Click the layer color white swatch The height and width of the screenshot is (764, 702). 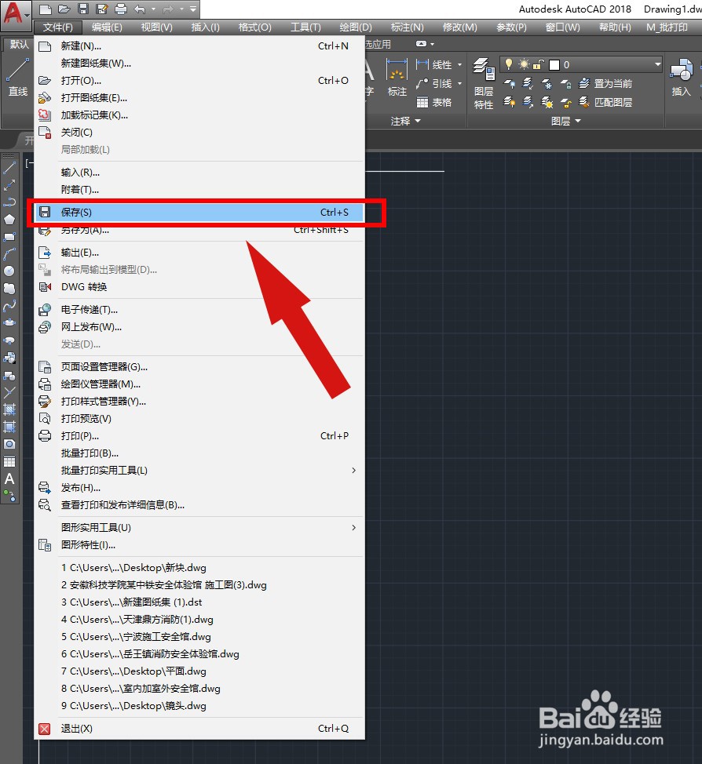click(554, 64)
